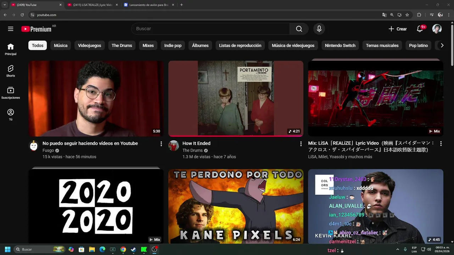Click the Fusgo channel avatar

coord(34,146)
